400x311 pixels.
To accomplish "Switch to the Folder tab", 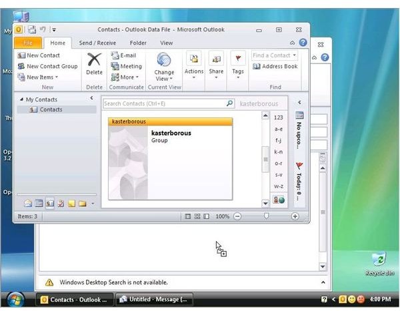I will [x=138, y=43].
